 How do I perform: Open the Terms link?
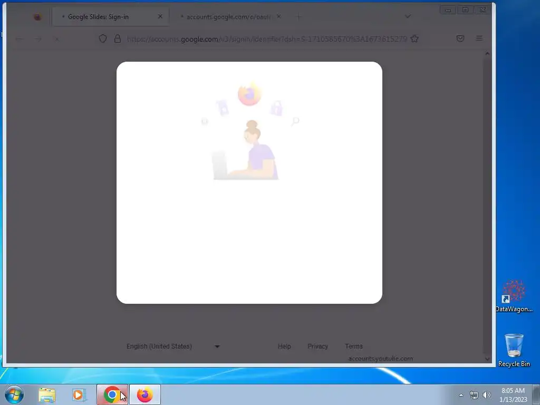click(354, 346)
